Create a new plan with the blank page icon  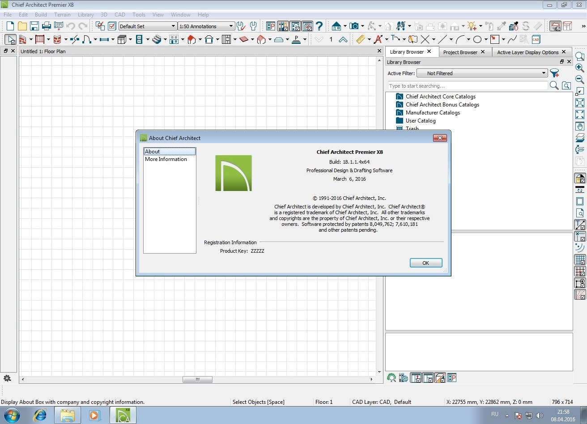(x=10, y=26)
